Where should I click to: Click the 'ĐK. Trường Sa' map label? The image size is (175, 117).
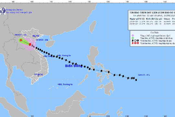(x=65, y=84)
